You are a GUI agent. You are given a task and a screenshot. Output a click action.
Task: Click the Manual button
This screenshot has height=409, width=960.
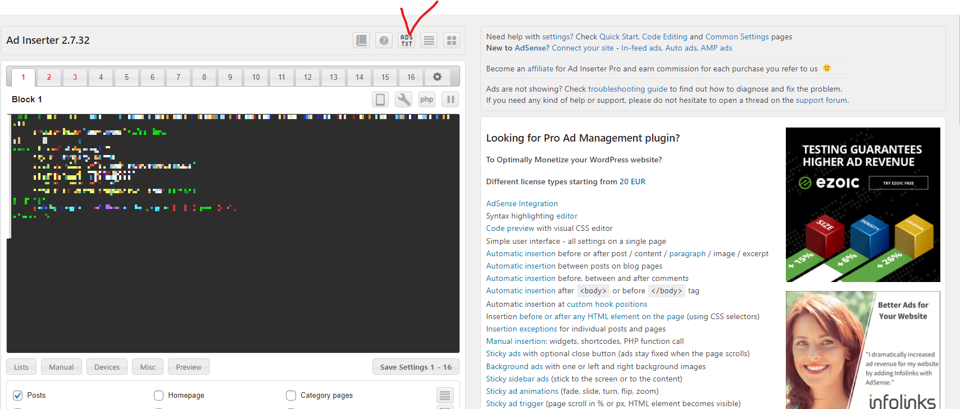pos(61,367)
